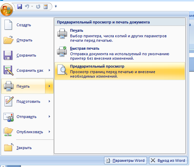
Task: Click the Undo arrow icon
Action: click(27, 6)
